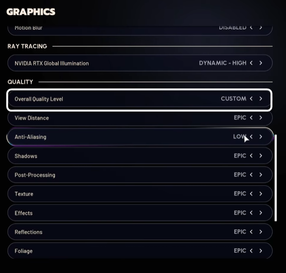Screen dimensions: 286x273
Task: Raise Shadows quality using right arrow
Action: [261, 156]
